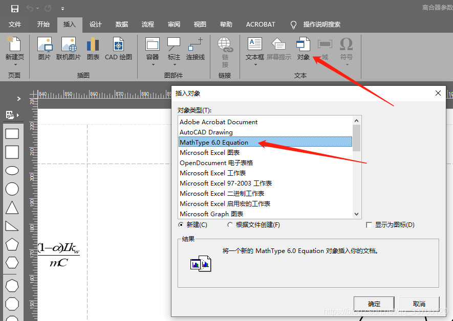Select Microsoft Graph 图表 in the list
The width and height of the screenshot is (453, 321).
266,214
